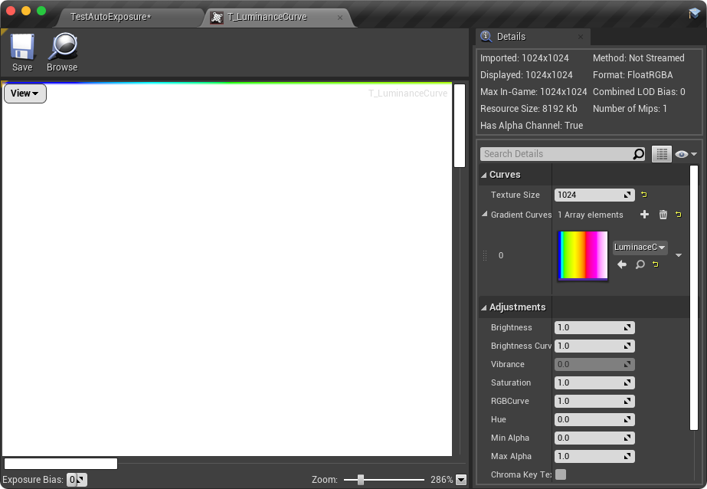Collapse the Gradient Curves property row
Screen dimensions: 707x489
(483, 215)
